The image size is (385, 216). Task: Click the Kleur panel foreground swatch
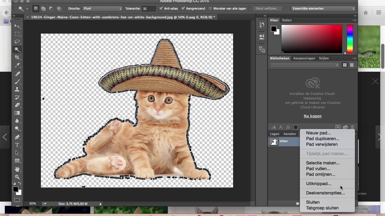pyautogui.click(x=273, y=29)
